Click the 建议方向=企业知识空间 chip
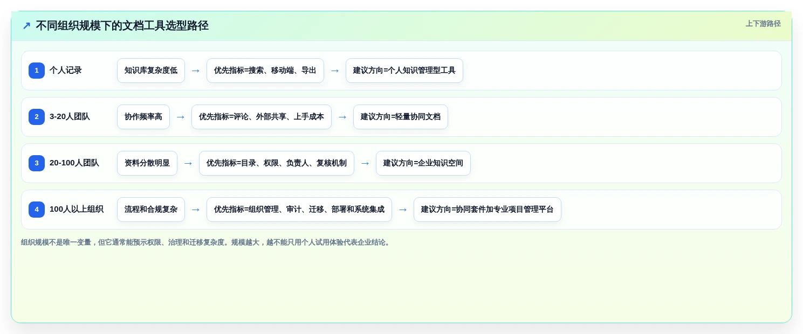Screen dimensions: 803x334 423,163
